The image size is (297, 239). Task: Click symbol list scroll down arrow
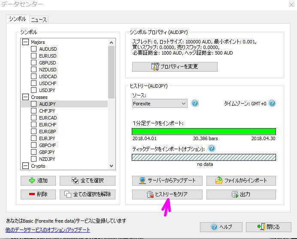pyautogui.click(x=112, y=166)
